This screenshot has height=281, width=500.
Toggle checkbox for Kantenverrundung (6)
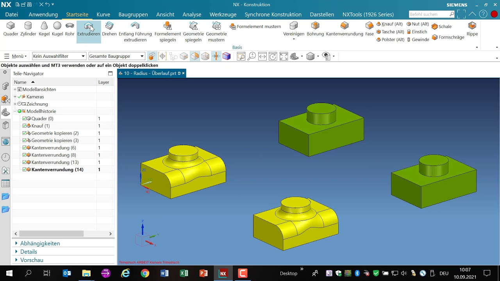click(x=25, y=148)
